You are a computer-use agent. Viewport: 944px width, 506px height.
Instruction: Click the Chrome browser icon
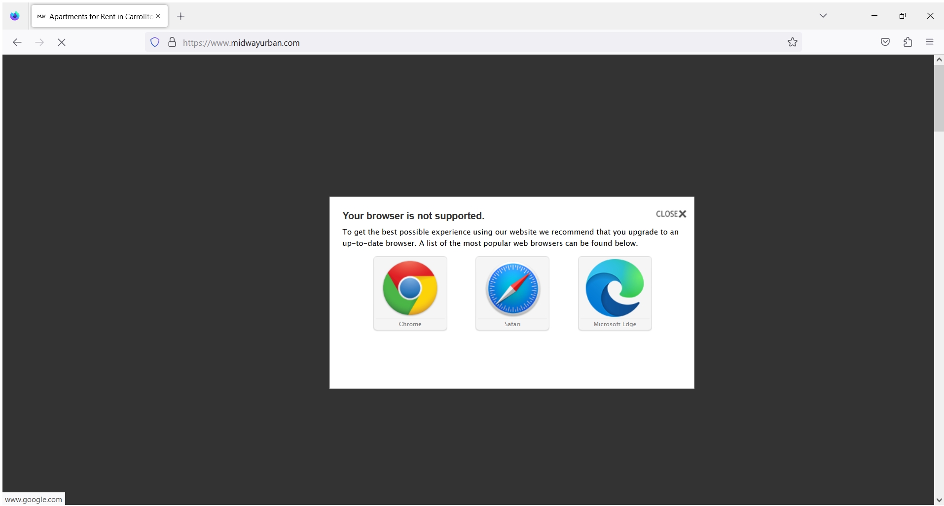[410, 293]
